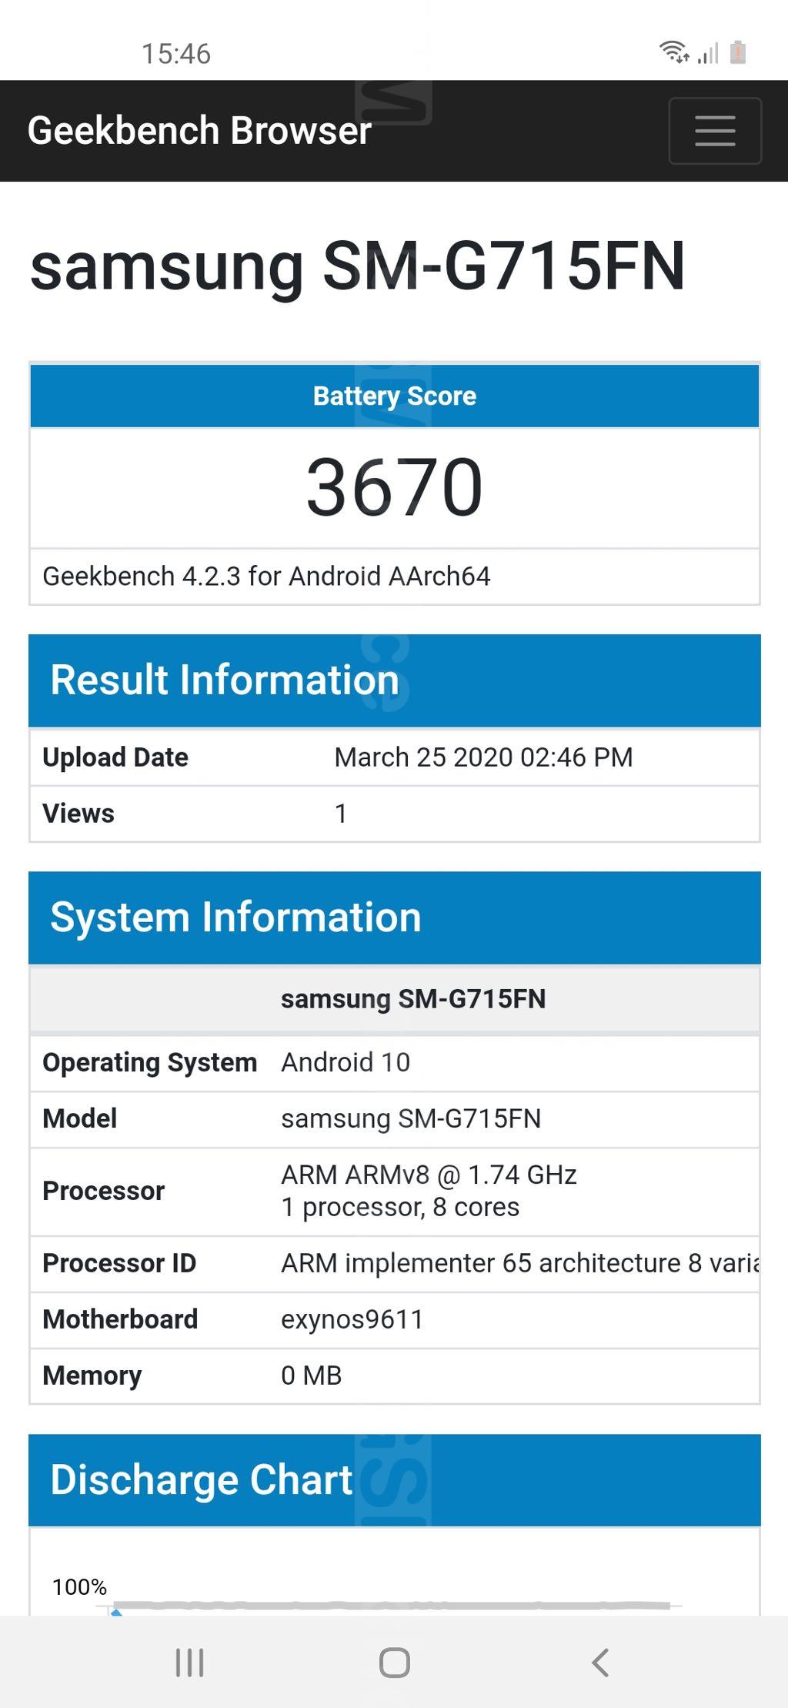Tap the Result Information section header
Viewport: 788px width, 1708px height.
tap(225, 680)
